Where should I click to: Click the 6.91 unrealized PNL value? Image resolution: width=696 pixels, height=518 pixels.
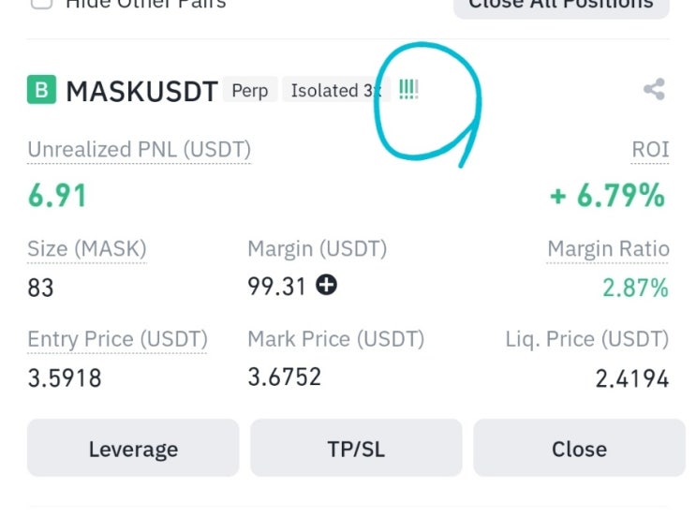tap(57, 196)
